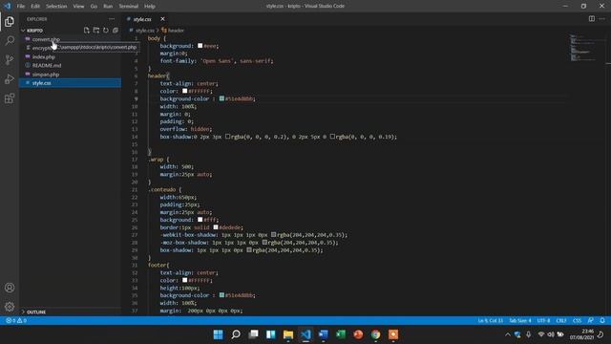Split the editor to the right
Viewport: 611px width, 344px height.
click(592, 19)
